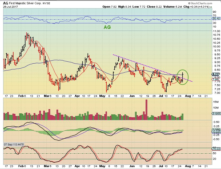Click Apr on the date axis under the price chart

click(x=77, y=96)
